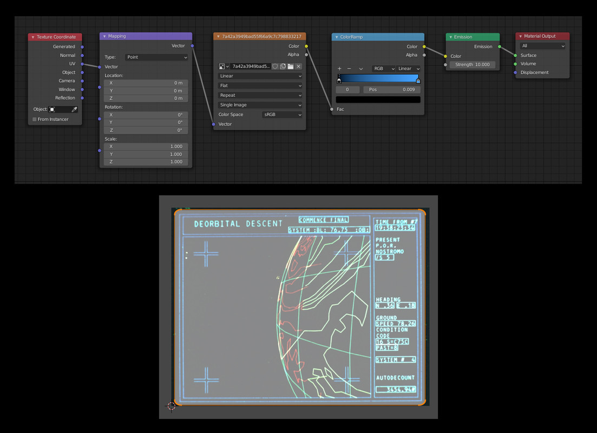Click the Generated output socket
Viewport: 597px width, 433px height.
(x=82, y=47)
